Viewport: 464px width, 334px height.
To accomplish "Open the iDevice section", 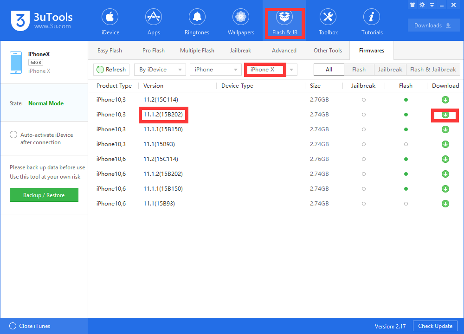I will 110,22.
